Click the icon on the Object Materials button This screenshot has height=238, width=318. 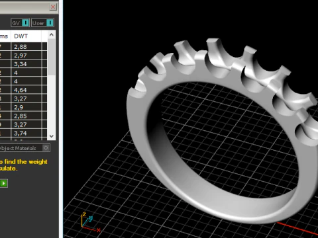[46, 147]
